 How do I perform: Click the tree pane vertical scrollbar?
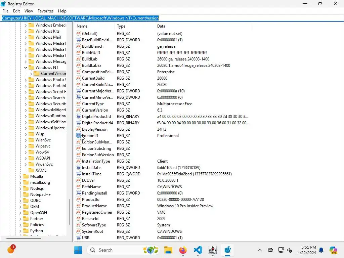coord(69,212)
